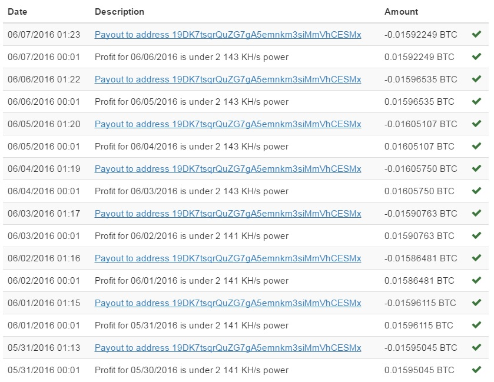Image resolution: width=494 pixels, height=382 pixels.
Task: Click the Description column header
Action: click(x=120, y=12)
